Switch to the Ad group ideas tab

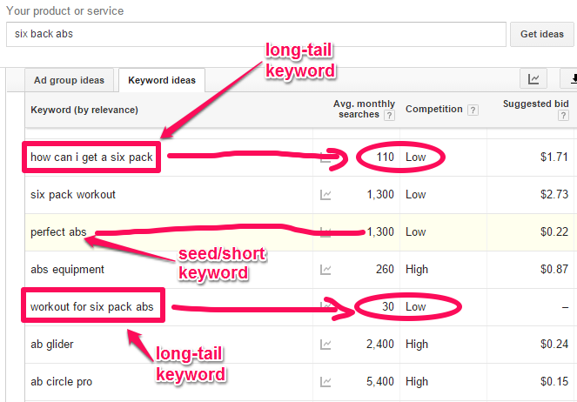(x=69, y=81)
